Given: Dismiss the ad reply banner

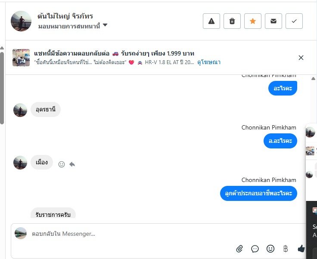Looking at the screenshot, I should click(x=301, y=58).
